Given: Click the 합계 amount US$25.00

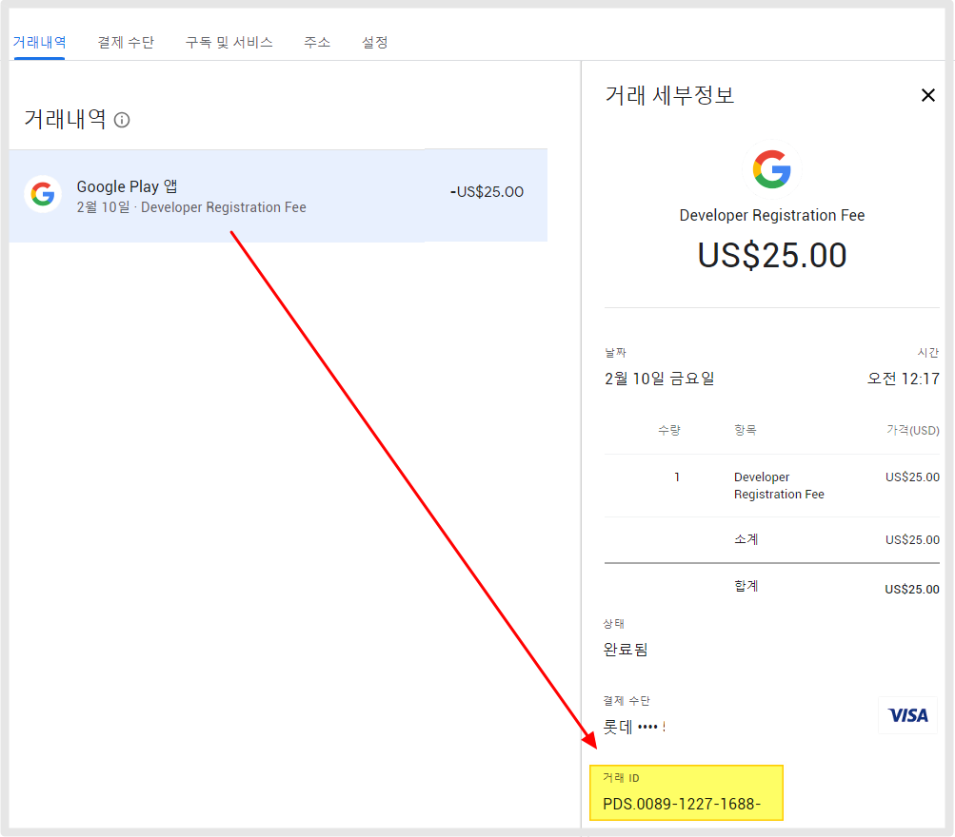Looking at the screenshot, I should pos(912,589).
